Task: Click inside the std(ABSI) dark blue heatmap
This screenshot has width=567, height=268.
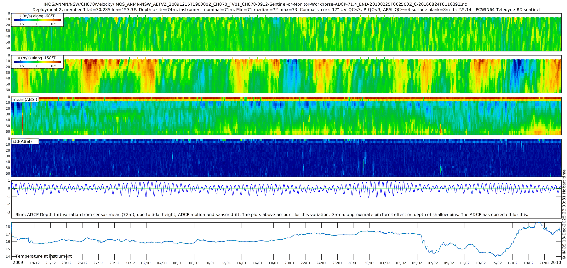Action: [286, 158]
